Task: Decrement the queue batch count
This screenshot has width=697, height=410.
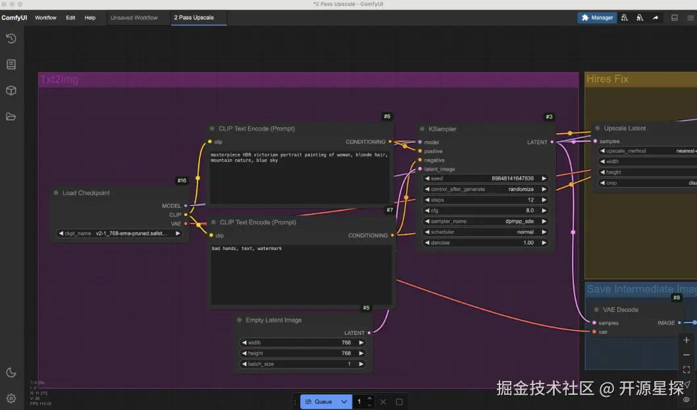Action: pos(369,405)
